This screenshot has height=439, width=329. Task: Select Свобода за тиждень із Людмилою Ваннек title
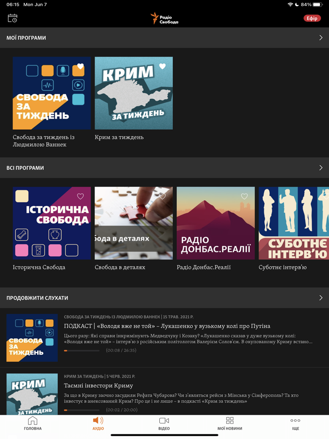pyautogui.click(x=44, y=141)
